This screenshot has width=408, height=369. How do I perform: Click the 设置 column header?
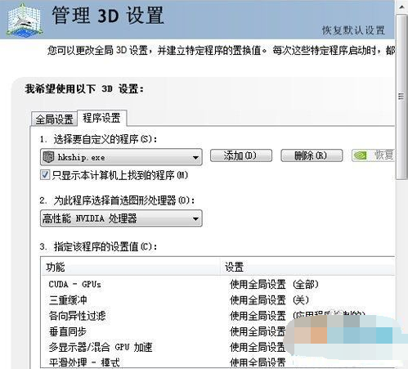(307, 267)
